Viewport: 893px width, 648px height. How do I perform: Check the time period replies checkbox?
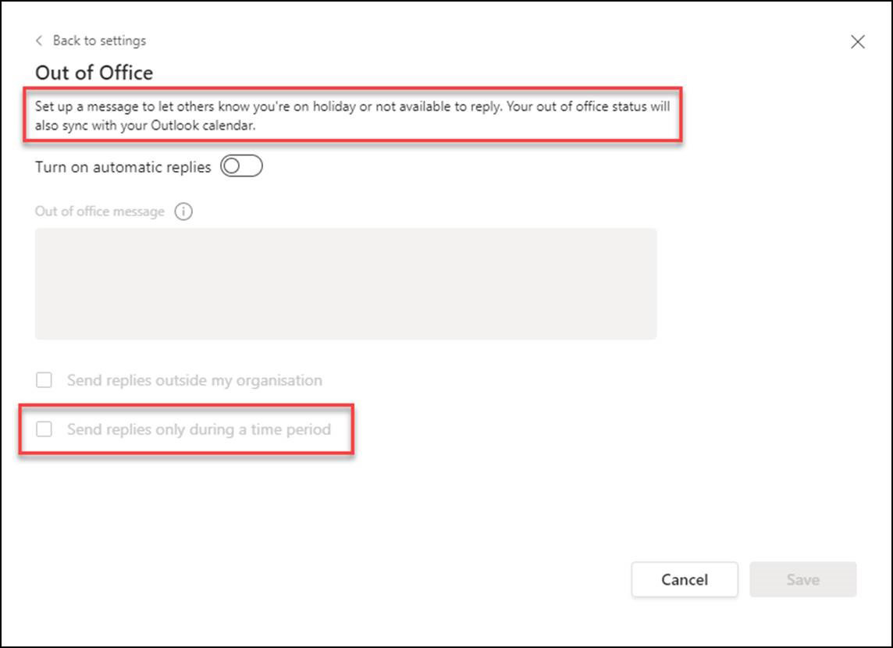pyautogui.click(x=44, y=429)
